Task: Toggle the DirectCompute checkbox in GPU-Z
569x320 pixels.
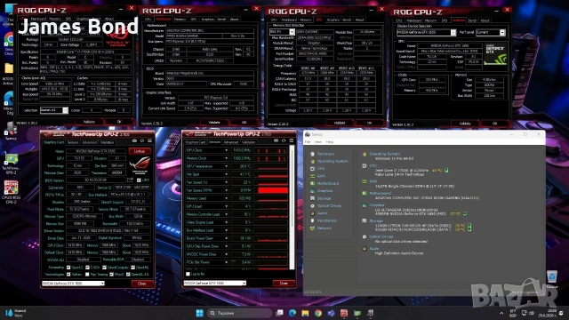Action: coord(104,268)
